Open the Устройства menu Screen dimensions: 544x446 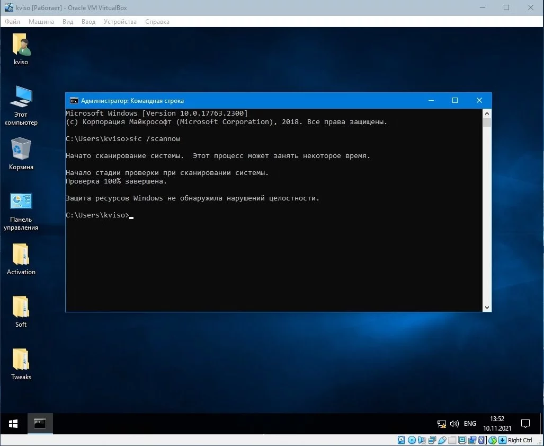[120, 22]
